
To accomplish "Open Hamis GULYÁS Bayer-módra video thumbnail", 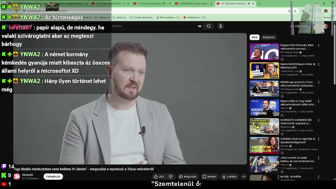I will [x=264, y=71].
